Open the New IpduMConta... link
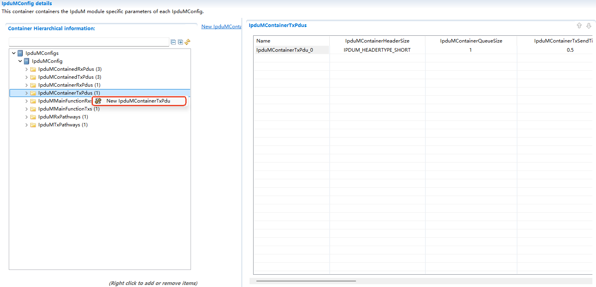The image size is (596, 287). (221, 26)
